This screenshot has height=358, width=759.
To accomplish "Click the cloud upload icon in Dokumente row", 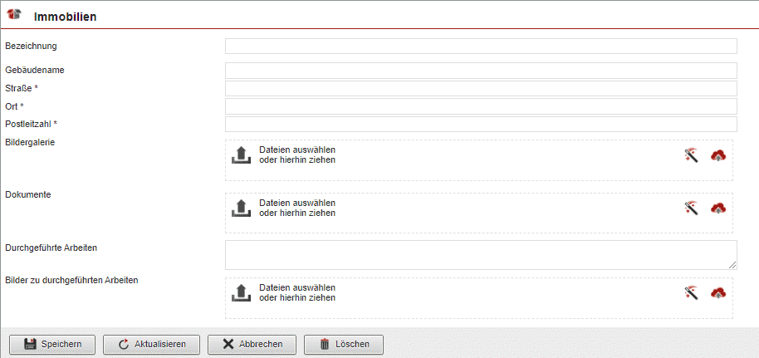I will coord(718,208).
